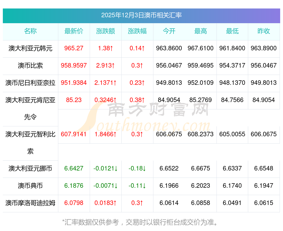Click low value 605.0055
This screenshot has height=231, width=283.
[232, 134]
